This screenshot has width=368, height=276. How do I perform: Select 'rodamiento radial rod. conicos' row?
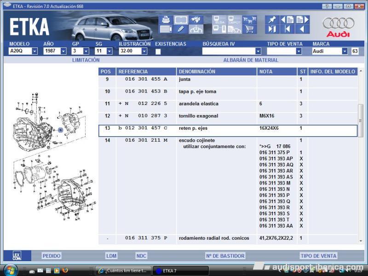[x=228, y=239]
